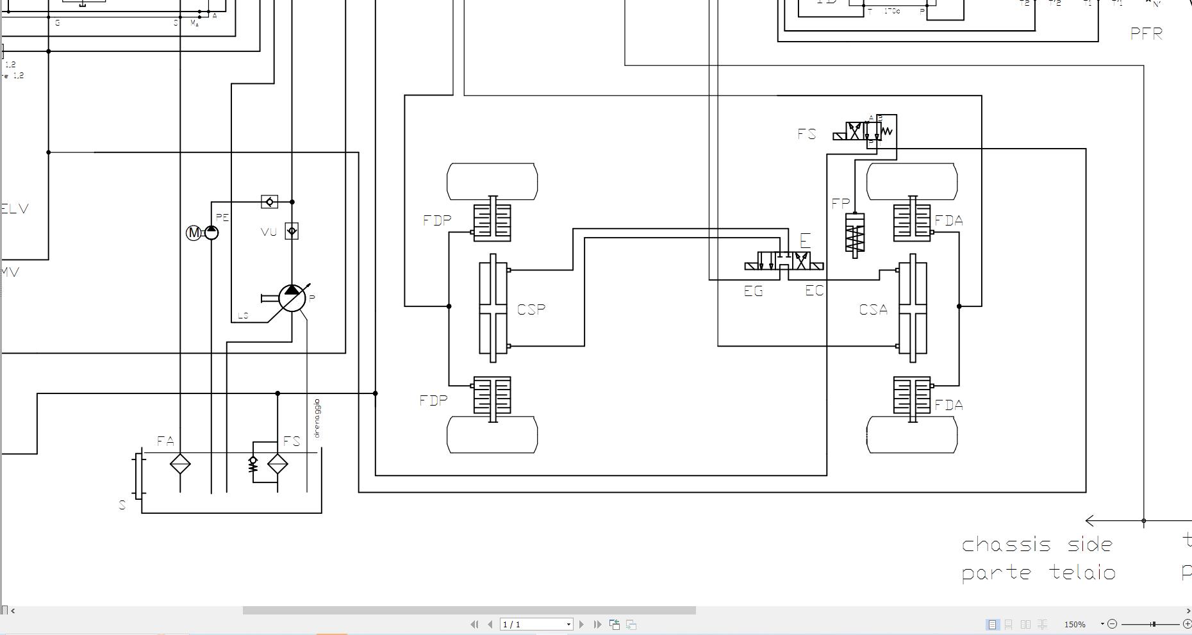Click the CSP cylinder label
This screenshot has width=1192, height=635.
[x=531, y=309]
